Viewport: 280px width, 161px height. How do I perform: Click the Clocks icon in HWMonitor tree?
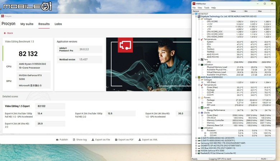[202, 113]
